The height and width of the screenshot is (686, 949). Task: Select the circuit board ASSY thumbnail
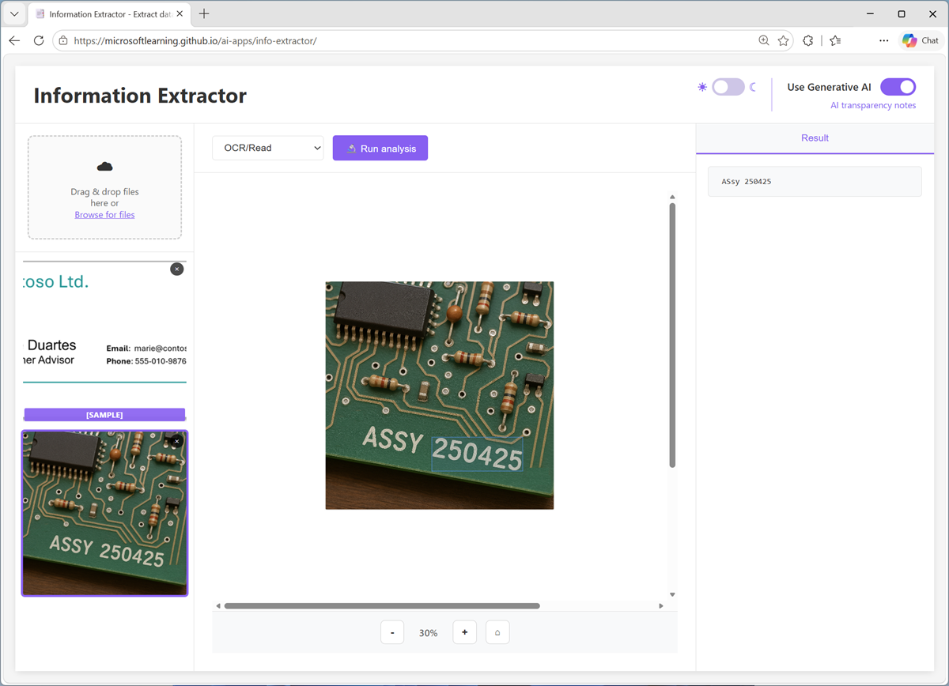[x=104, y=513]
